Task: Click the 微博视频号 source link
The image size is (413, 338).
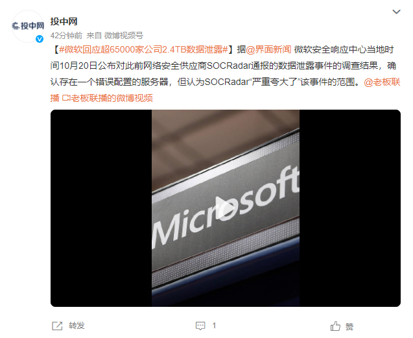Action: (124, 35)
